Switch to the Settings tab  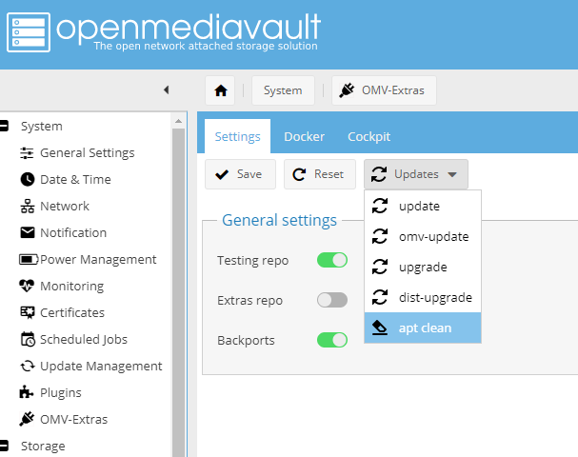coord(237,136)
